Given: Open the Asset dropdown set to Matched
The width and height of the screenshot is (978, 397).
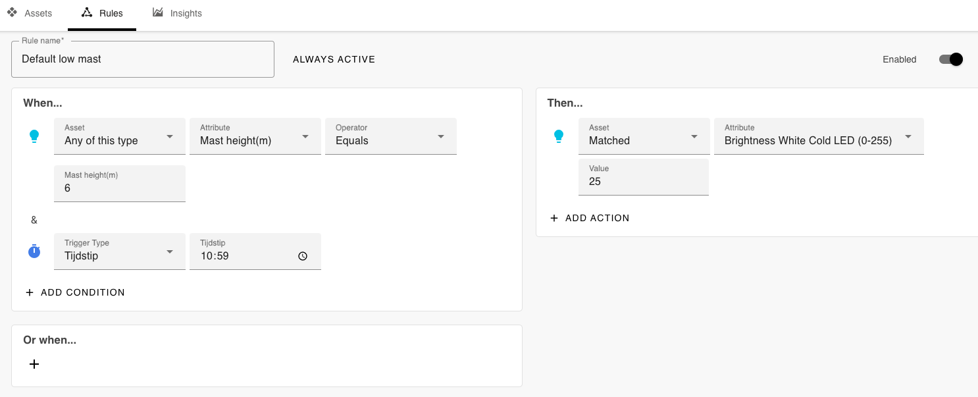Looking at the screenshot, I should coord(644,136).
